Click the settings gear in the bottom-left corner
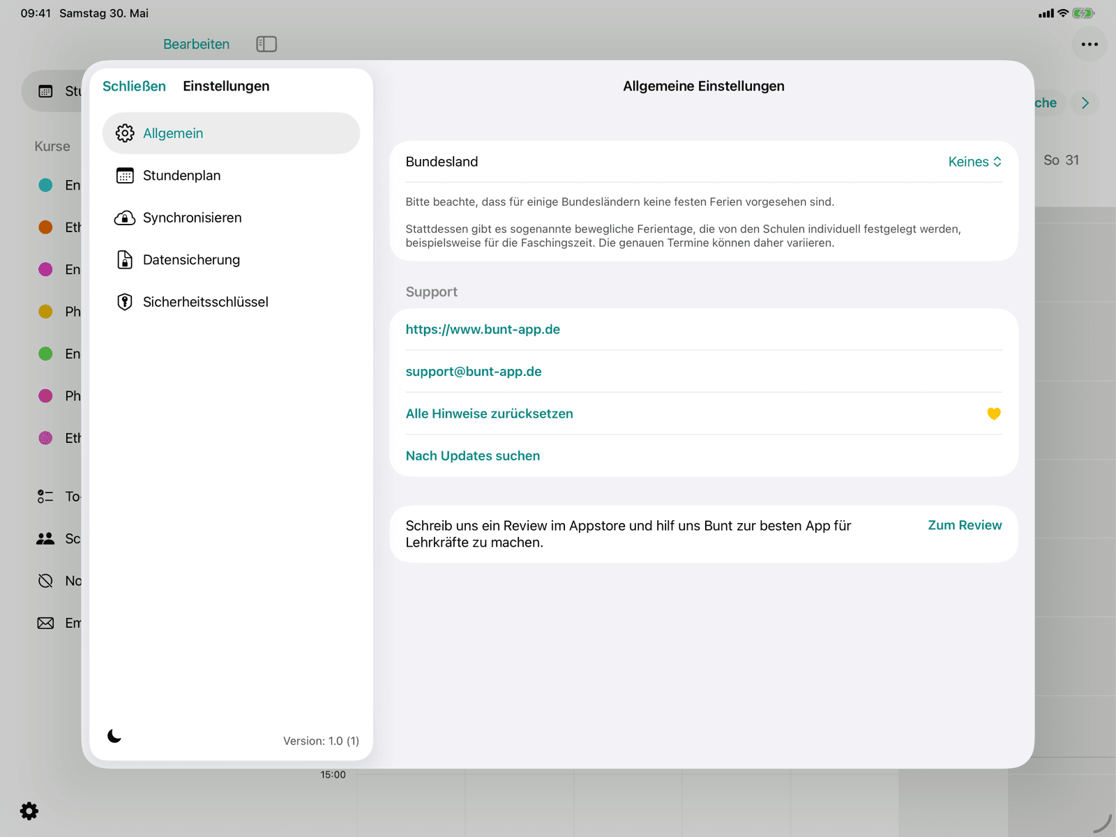This screenshot has height=837, width=1116. [x=29, y=811]
